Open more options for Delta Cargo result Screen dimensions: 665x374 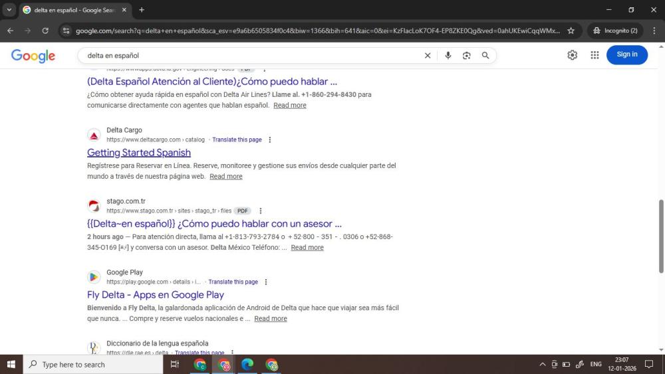coord(269,140)
